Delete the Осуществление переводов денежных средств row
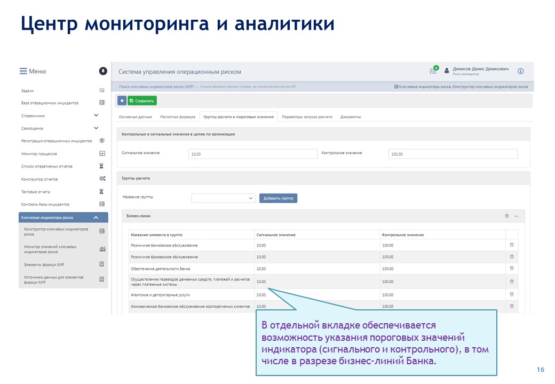 click(x=511, y=282)
